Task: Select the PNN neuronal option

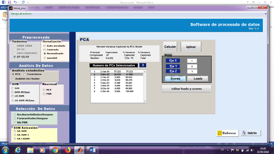Action: tap(44, 93)
